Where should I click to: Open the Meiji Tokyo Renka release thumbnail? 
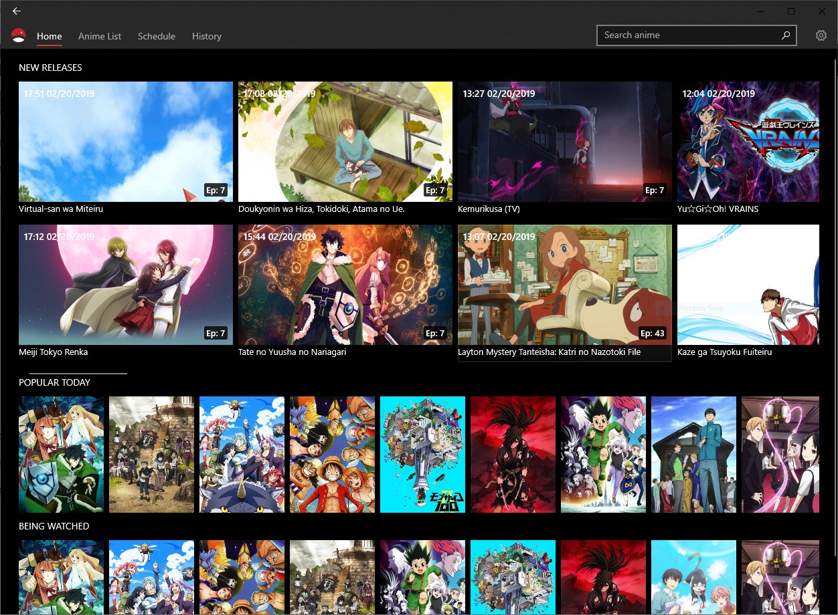coord(126,285)
